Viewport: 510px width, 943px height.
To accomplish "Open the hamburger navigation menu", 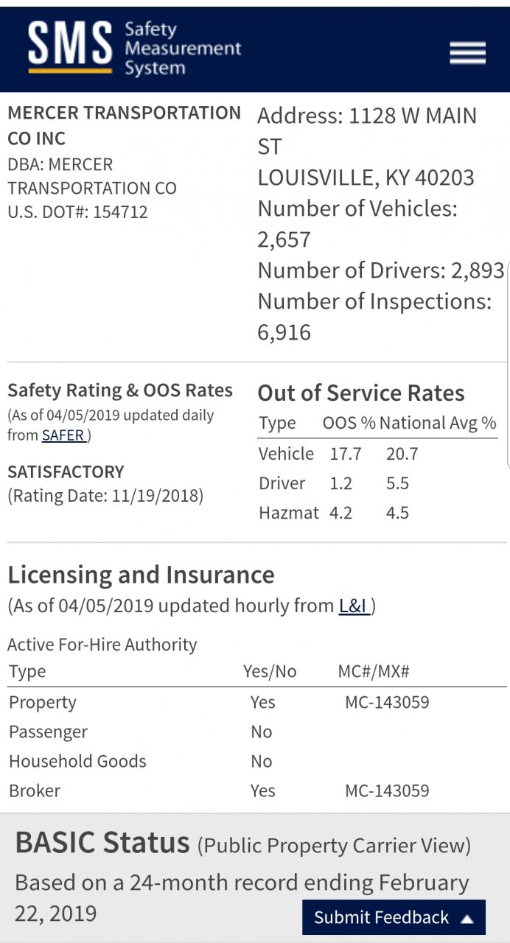I will pyautogui.click(x=467, y=53).
